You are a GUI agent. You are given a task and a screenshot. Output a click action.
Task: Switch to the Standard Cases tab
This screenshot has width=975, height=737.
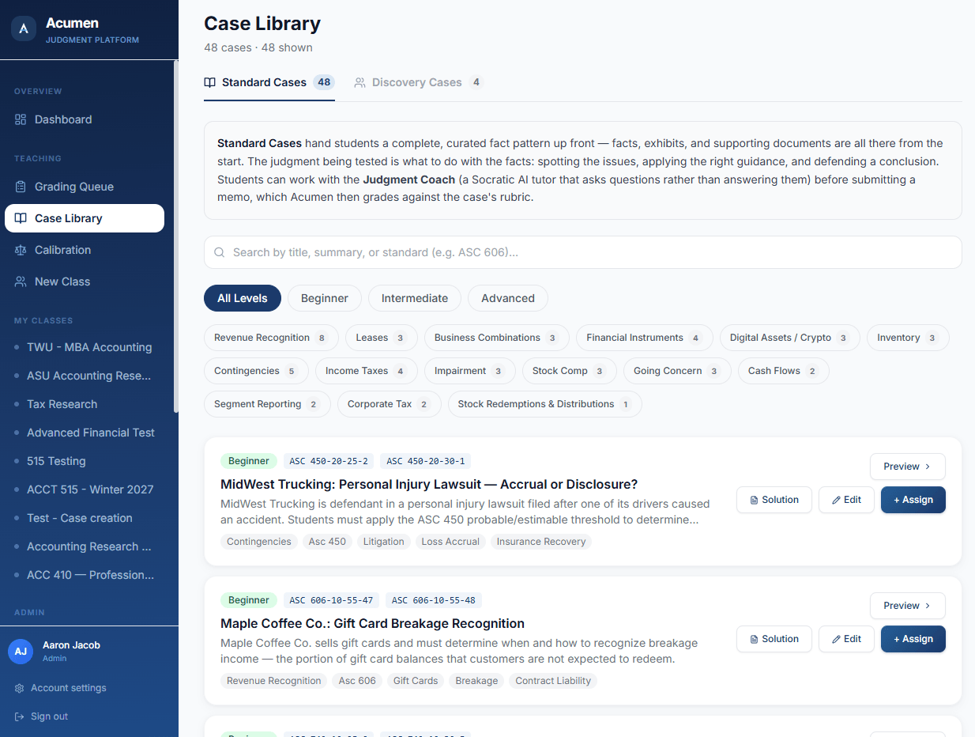(269, 82)
